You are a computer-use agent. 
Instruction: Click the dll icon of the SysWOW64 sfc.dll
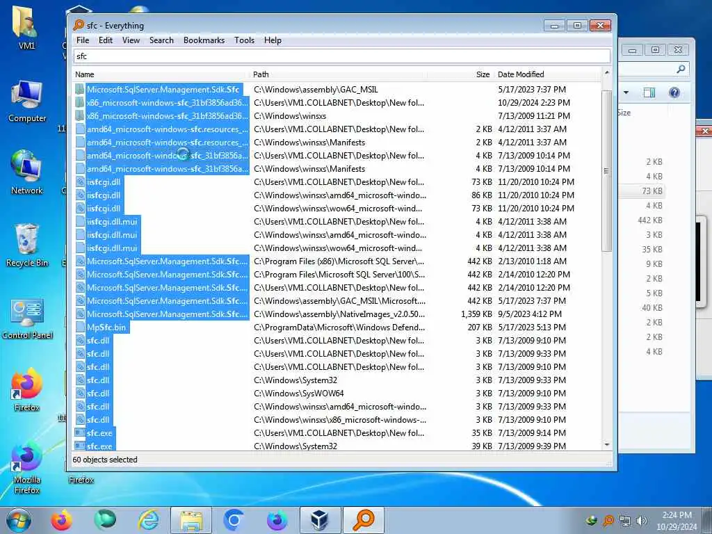(x=80, y=394)
